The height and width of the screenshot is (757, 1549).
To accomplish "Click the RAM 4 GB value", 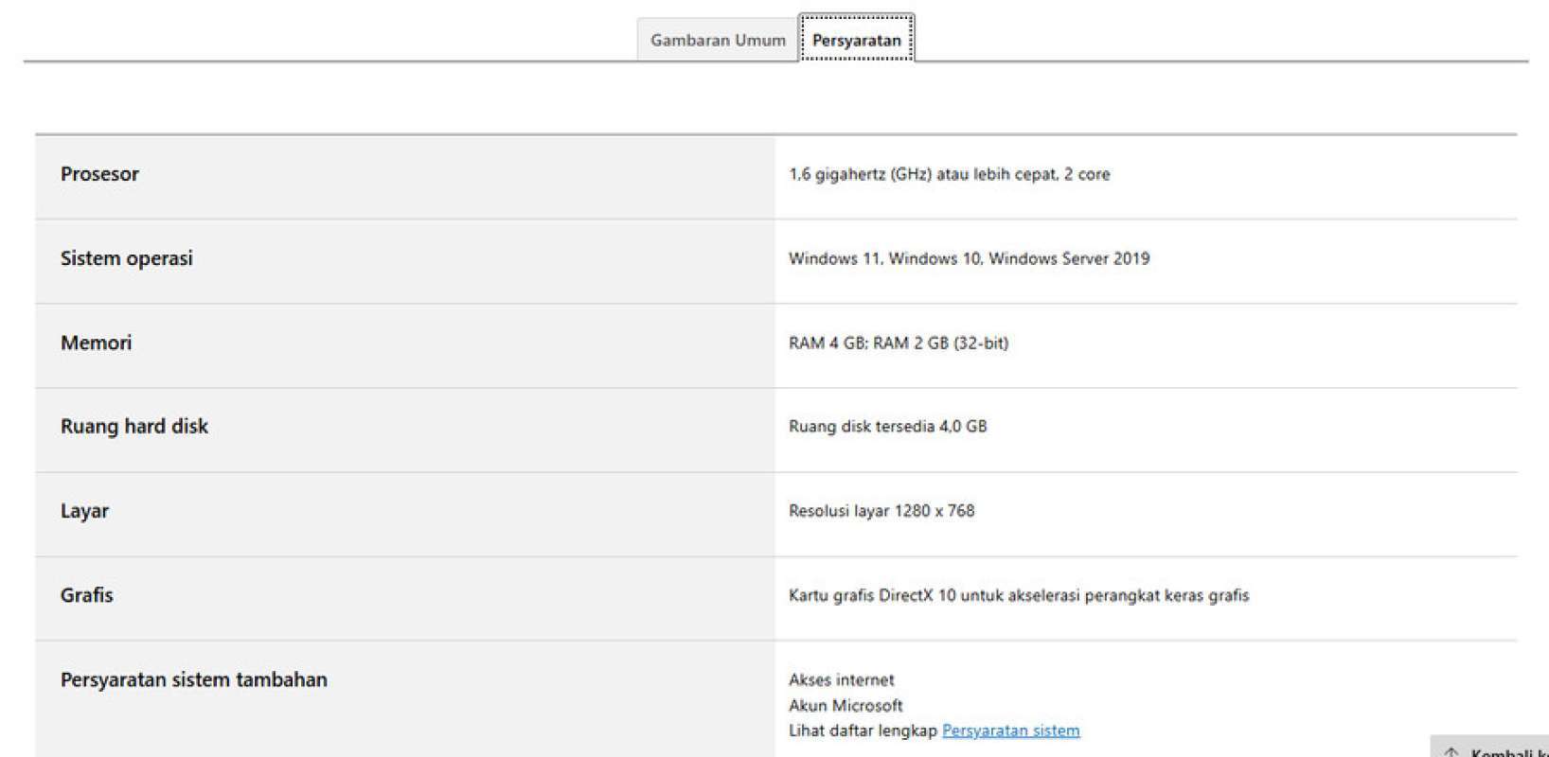I will pyautogui.click(x=898, y=343).
